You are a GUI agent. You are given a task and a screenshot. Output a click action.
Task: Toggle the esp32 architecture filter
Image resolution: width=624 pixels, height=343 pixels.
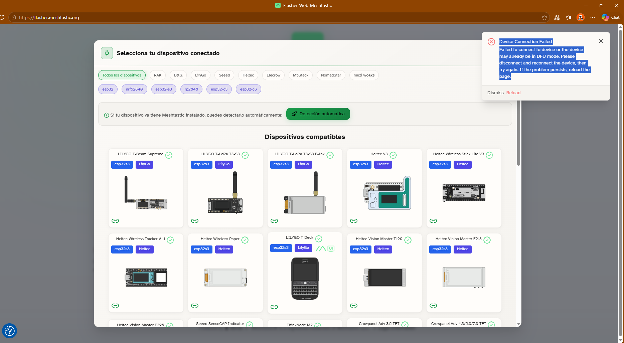[108, 89]
